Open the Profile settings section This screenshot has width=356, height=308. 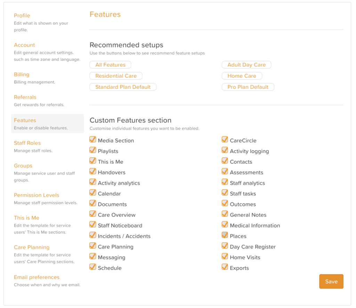click(x=22, y=16)
